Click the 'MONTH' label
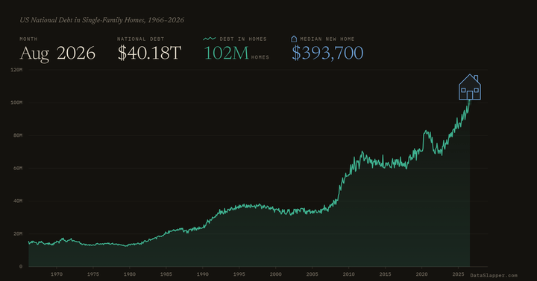 29,39
